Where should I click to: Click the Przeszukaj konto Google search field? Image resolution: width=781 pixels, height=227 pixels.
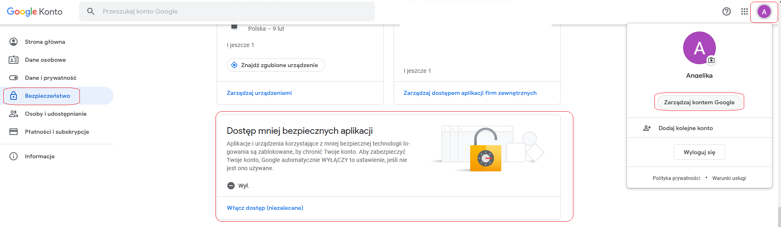pyautogui.click(x=227, y=11)
